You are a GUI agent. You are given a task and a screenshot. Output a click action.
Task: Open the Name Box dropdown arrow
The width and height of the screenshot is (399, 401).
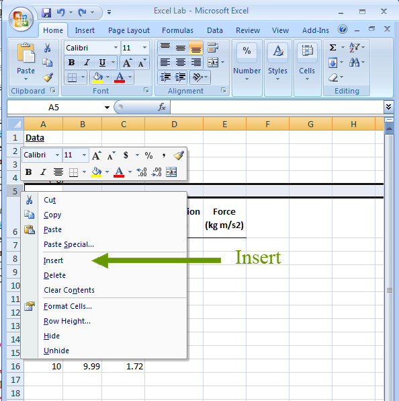[x=107, y=108]
